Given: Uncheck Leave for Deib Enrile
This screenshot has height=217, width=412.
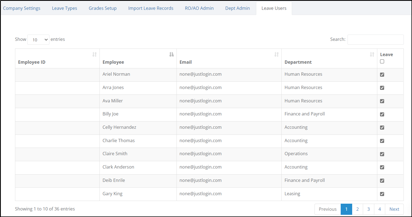Looking at the screenshot, I should (x=382, y=181).
